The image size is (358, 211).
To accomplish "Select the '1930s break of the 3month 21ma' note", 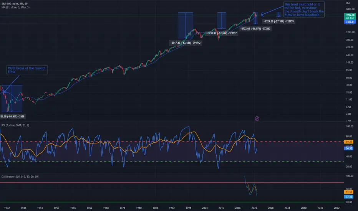I will (27, 70).
